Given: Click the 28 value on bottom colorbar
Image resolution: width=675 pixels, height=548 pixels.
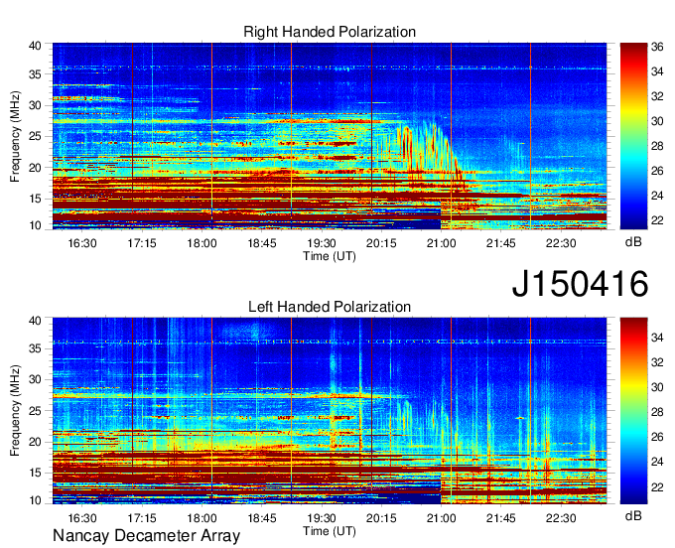Looking at the screenshot, I should tap(657, 412).
